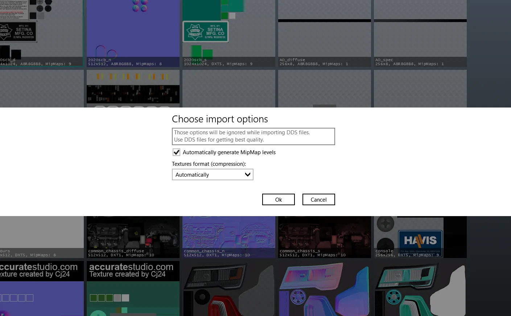Open the Textures format compression dropdown
Image resolution: width=511 pixels, height=316 pixels.
pyautogui.click(x=213, y=174)
